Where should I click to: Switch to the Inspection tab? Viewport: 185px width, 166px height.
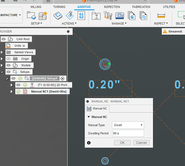112,7
